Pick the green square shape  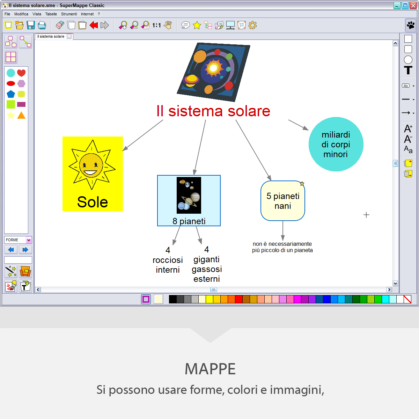click(11, 104)
